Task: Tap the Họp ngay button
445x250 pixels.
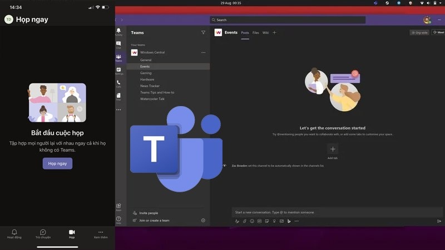Action: click(57, 163)
